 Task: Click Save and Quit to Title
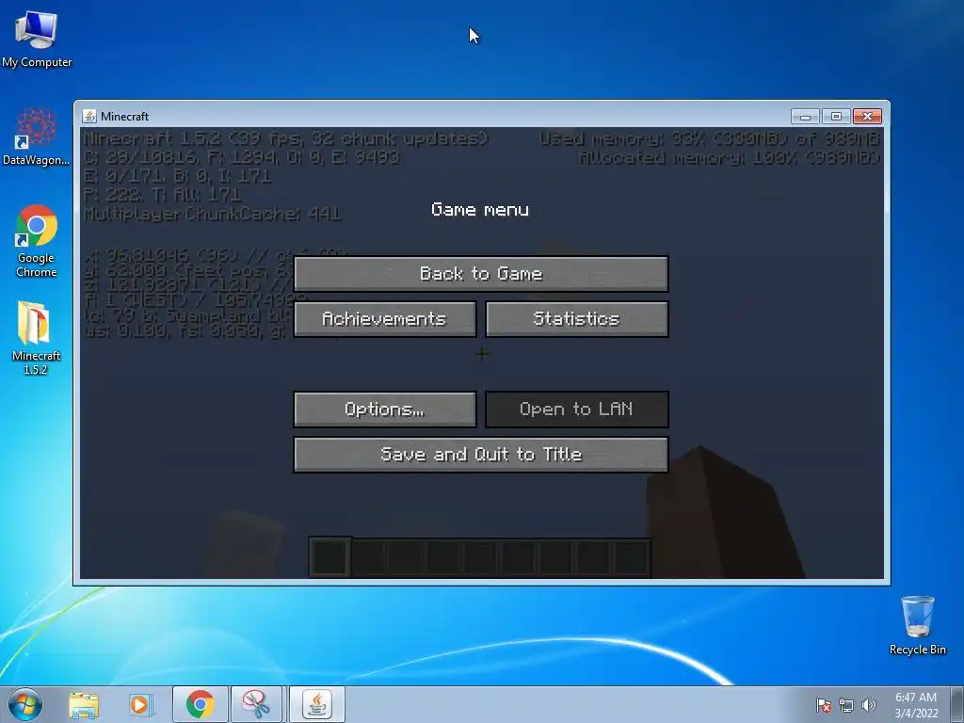[481, 455]
